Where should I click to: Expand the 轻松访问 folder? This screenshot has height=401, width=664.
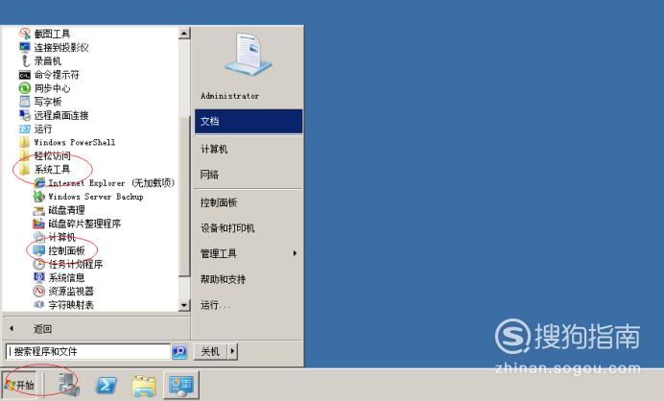pyautogui.click(x=44, y=155)
